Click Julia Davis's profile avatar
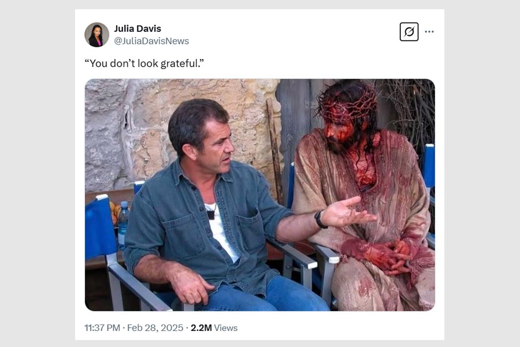Screen dimensions: 520x347 pos(96,35)
